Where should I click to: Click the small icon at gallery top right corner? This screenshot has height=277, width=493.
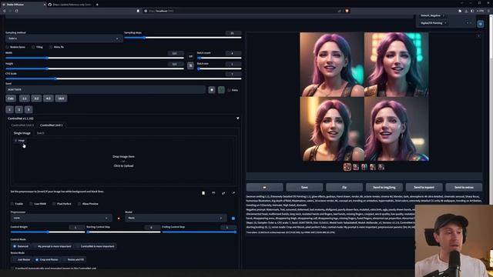tap(478, 36)
